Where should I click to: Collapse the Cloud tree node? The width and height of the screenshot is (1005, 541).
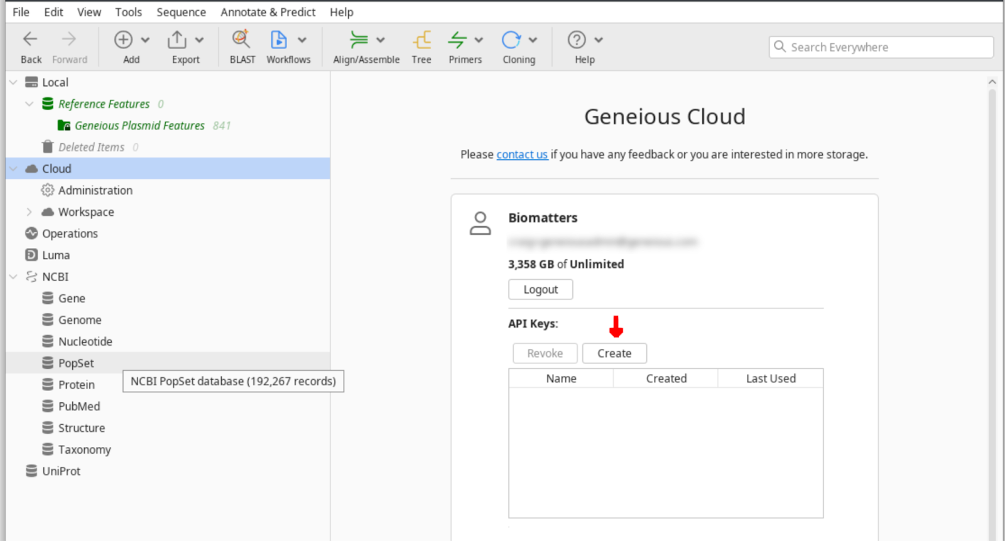(x=13, y=169)
